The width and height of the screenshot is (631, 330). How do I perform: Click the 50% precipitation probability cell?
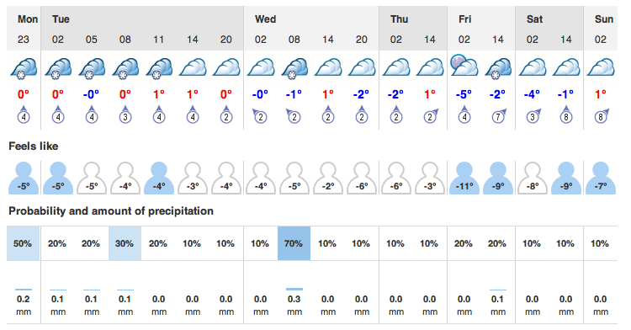(x=23, y=243)
